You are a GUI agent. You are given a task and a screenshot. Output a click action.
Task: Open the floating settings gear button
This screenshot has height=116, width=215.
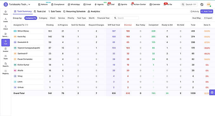212,92
